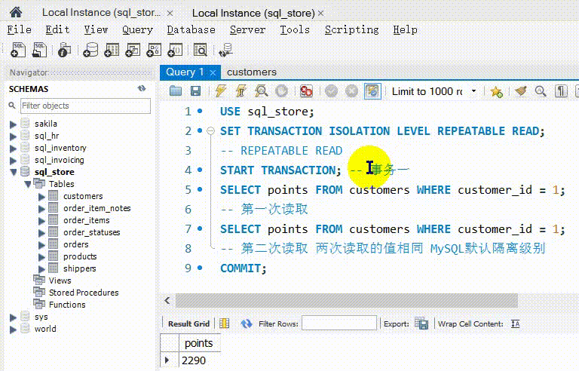Explain current statement magnifier icon
Viewport: 579px width, 371px height.
point(261,91)
